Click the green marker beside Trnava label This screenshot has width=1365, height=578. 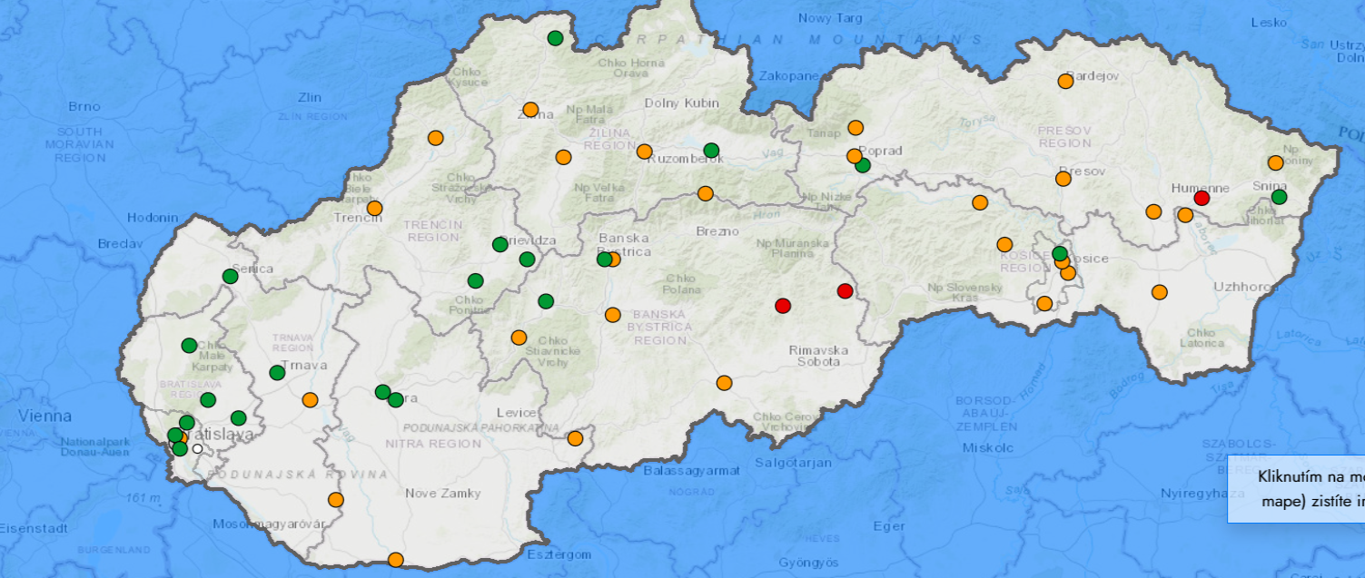coord(277,373)
